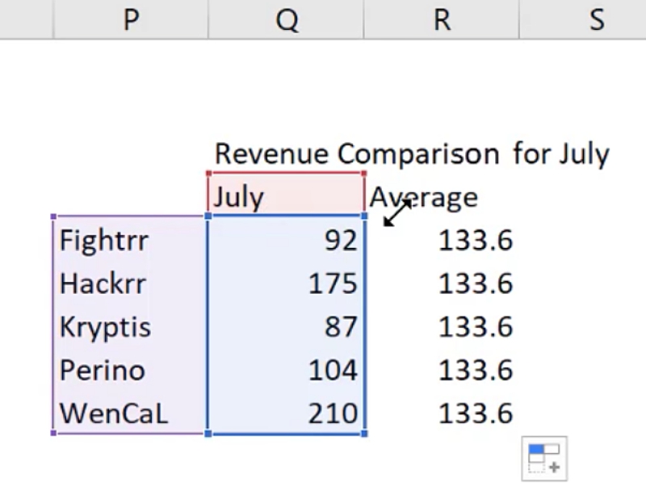Image resolution: width=646 pixels, height=500 pixels.
Task: Select the cell with value 210
Action: click(x=286, y=414)
